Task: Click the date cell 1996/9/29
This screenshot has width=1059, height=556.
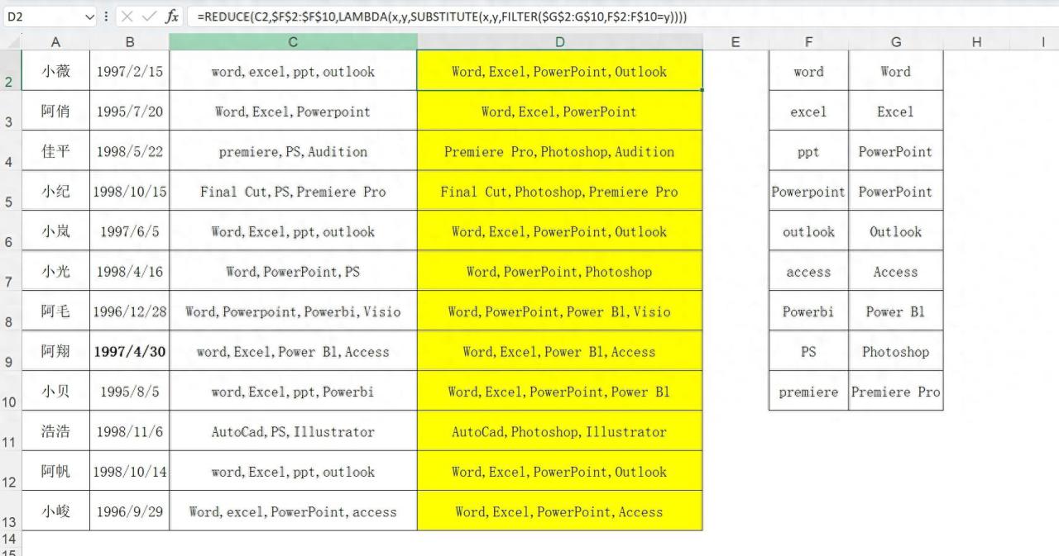Action: coord(130,512)
